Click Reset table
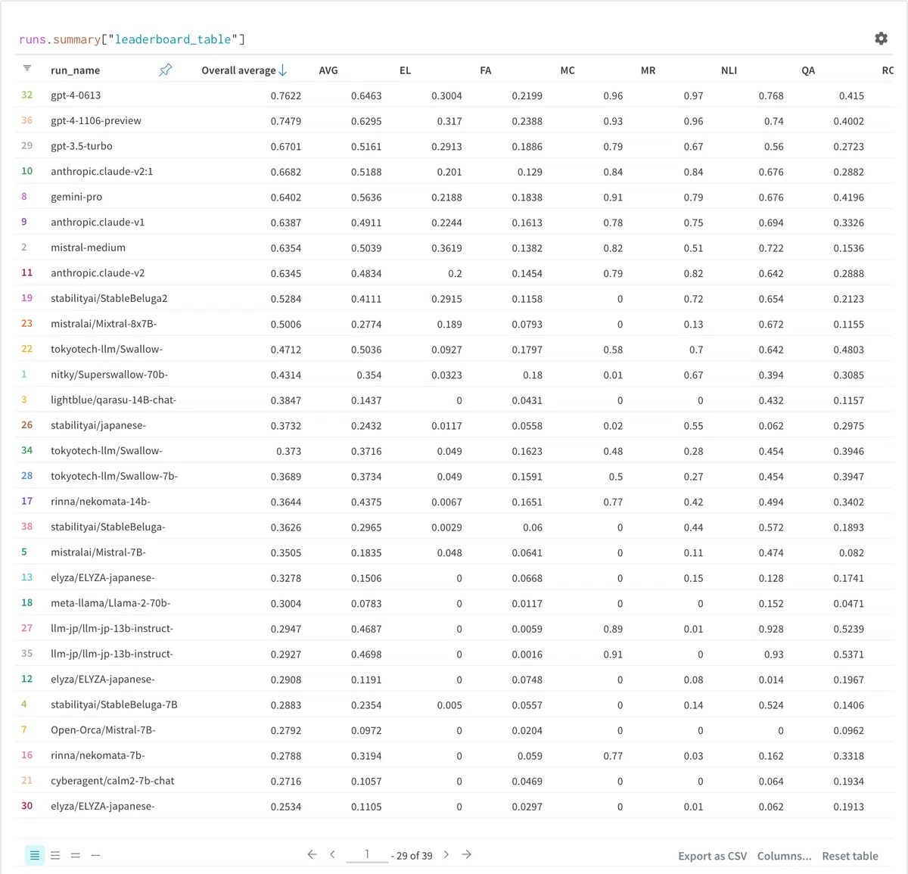The image size is (908, 874). [850, 856]
